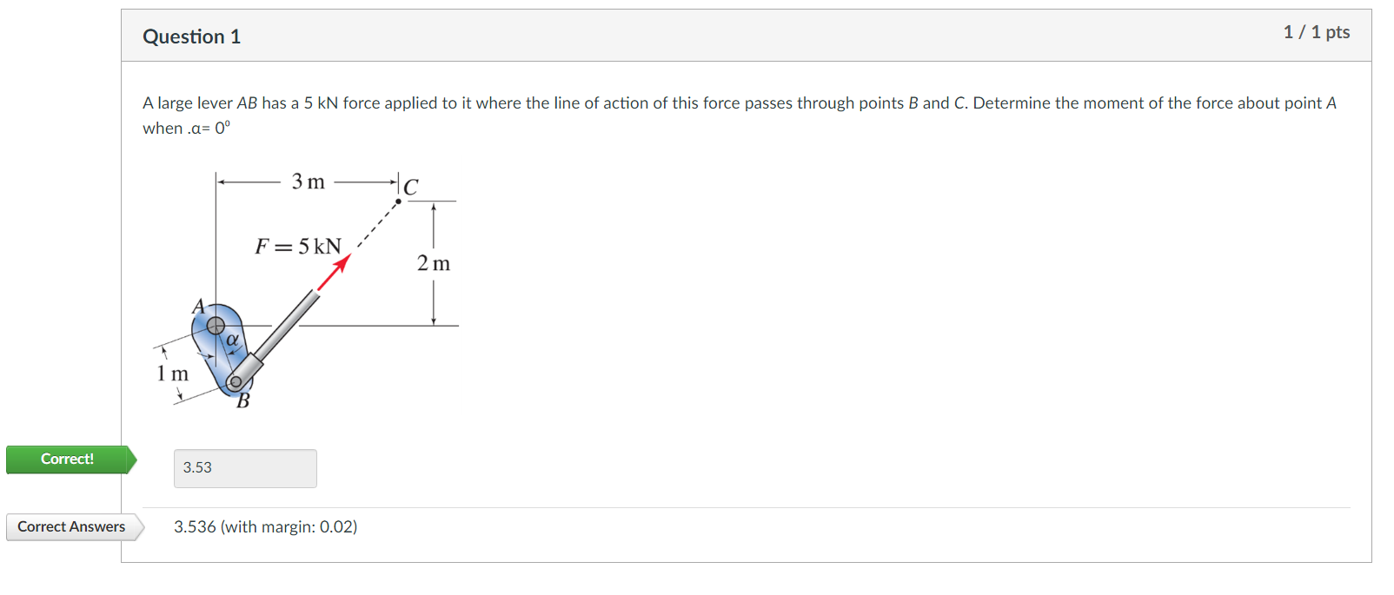This screenshot has width=1394, height=595.
Task: Click the question description paragraph
Action: pos(739,113)
